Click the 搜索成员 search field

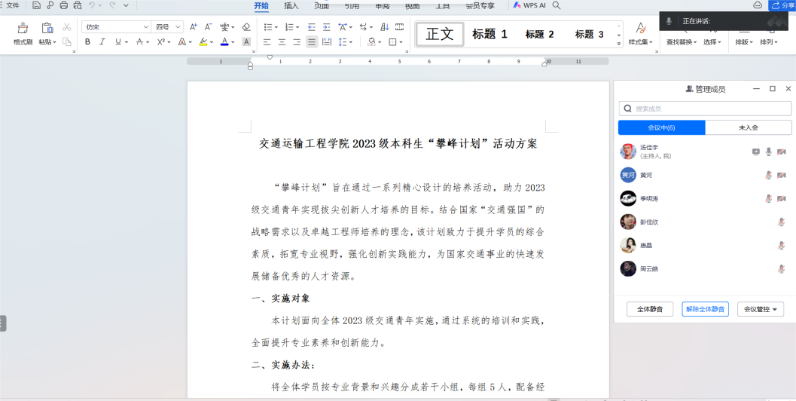[x=705, y=109]
